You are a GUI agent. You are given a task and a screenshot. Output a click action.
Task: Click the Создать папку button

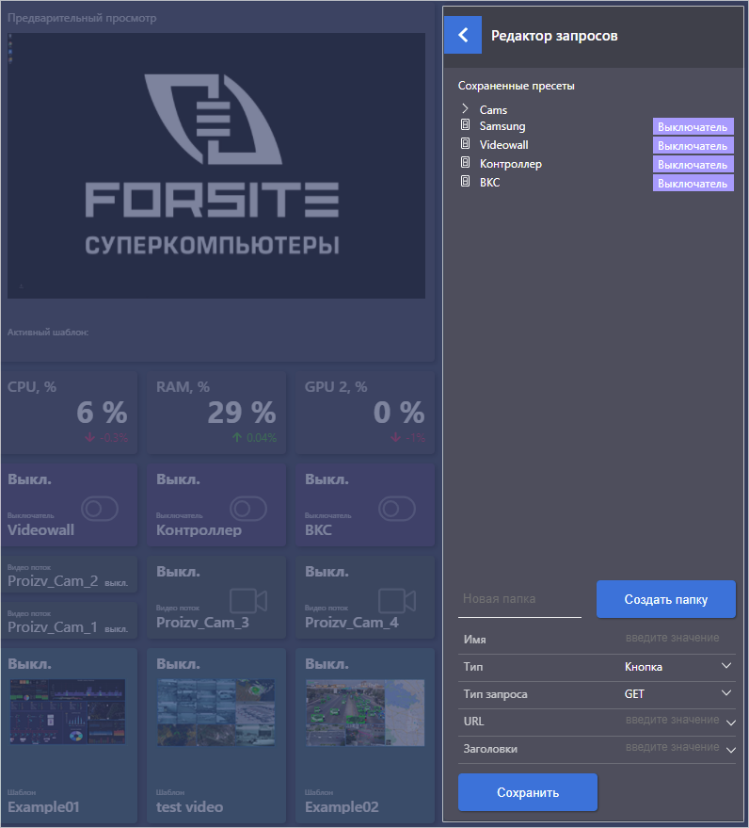tap(665, 599)
